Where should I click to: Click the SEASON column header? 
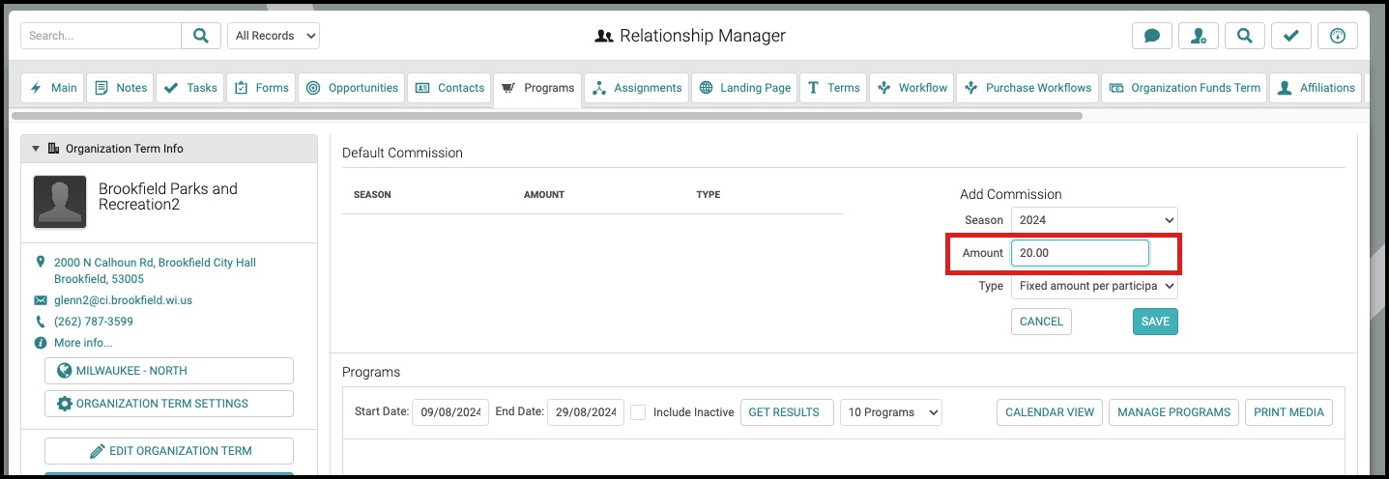point(372,195)
